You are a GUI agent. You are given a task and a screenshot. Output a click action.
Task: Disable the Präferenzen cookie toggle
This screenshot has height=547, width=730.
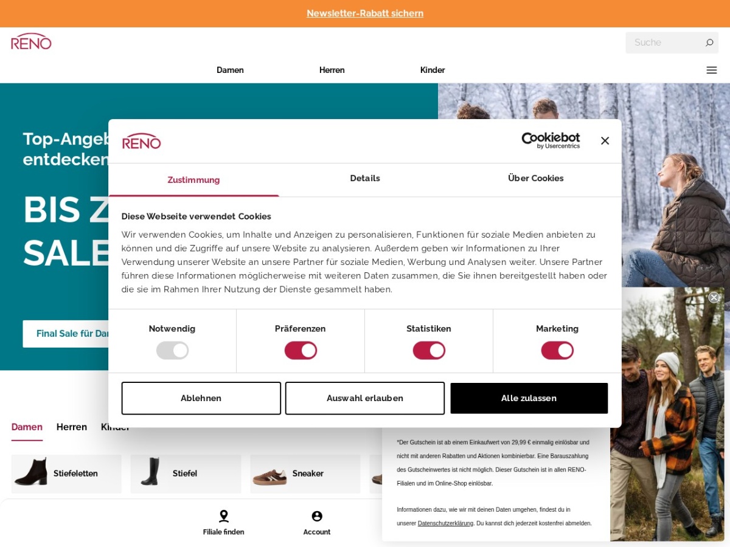(301, 351)
